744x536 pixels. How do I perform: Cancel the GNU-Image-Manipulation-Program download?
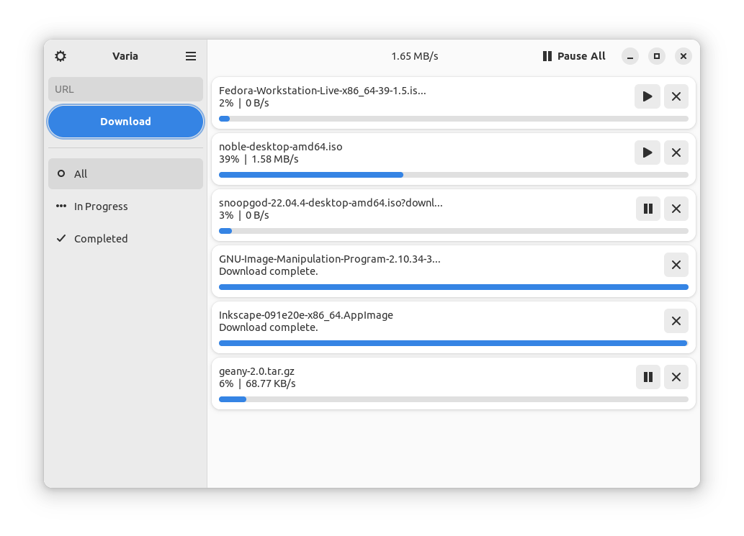(x=676, y=264)
